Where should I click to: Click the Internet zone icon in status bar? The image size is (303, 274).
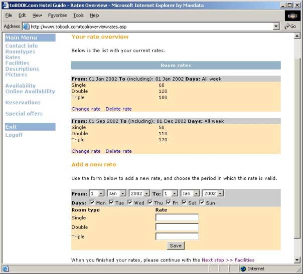pyautogui.click(x=243, y=269)
